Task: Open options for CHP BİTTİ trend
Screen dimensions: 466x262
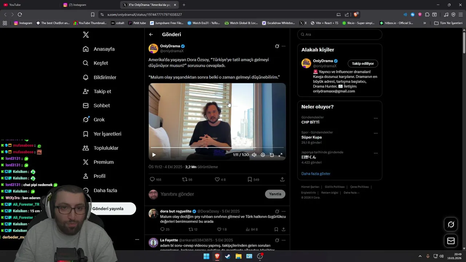Action: pos(376,118)
